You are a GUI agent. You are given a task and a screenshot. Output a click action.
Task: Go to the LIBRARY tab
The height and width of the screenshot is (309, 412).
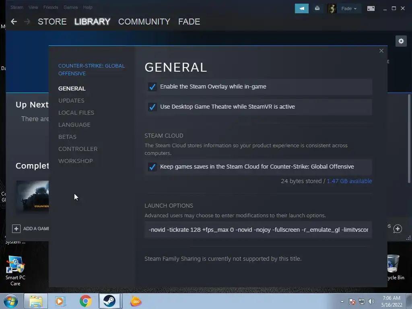click(x=92, y=22)
